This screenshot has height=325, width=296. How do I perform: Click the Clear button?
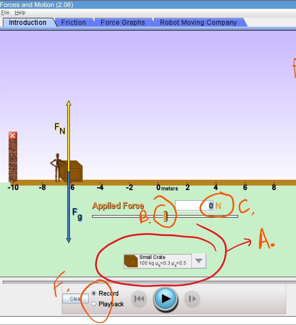point(75,299)
